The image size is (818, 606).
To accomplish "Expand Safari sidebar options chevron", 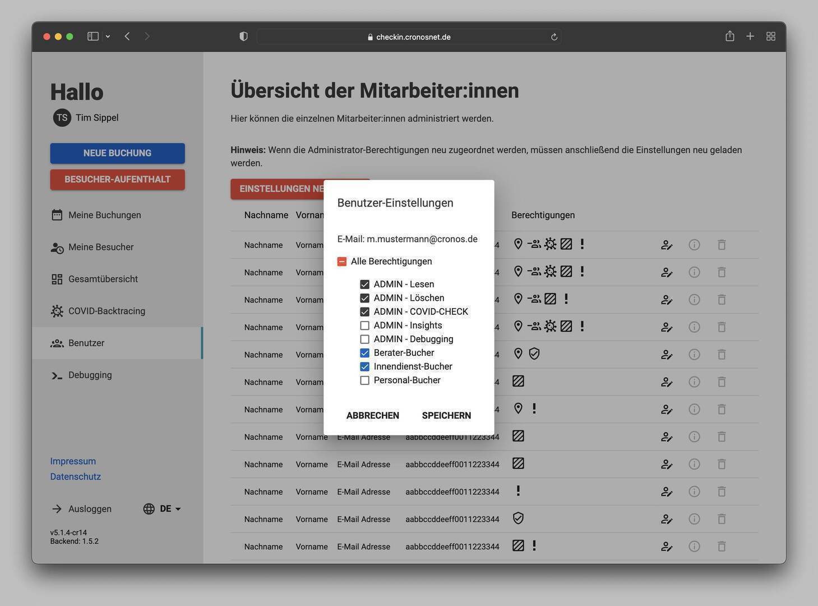I will click(x=108, y=36).
